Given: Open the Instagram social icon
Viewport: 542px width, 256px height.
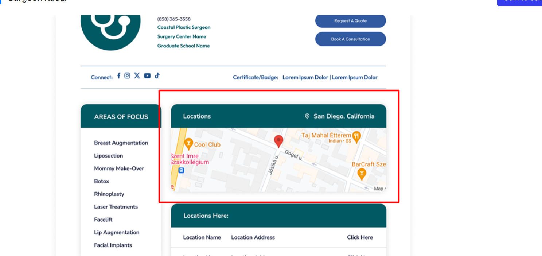Looking at the screenshot, I should (x=127, y=75).
